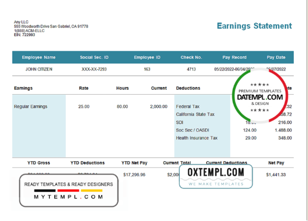Screen dimensions: 308x221
Task: Click the DATEMPL.COM circular watermark badge
Action: pos(260,96)
